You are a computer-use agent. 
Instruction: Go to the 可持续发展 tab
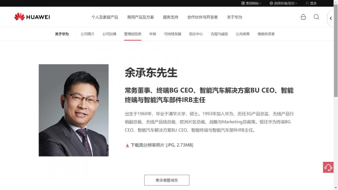click(172, 34)
